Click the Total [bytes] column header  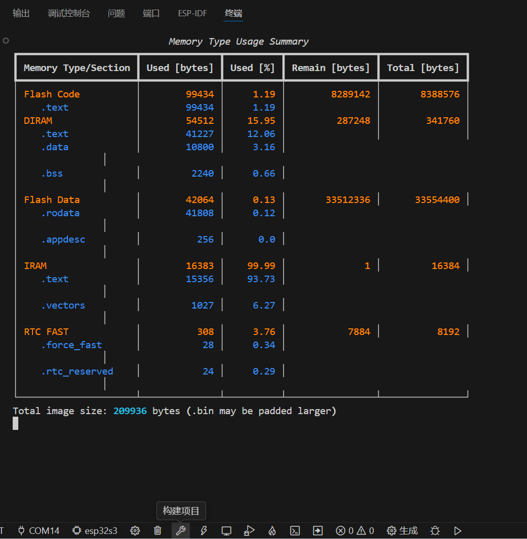click(423, 68)
